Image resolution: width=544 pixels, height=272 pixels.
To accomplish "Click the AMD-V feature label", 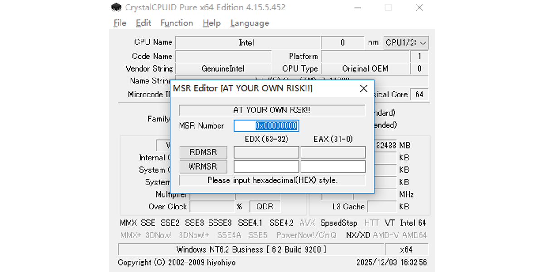I will pos(386,235).
